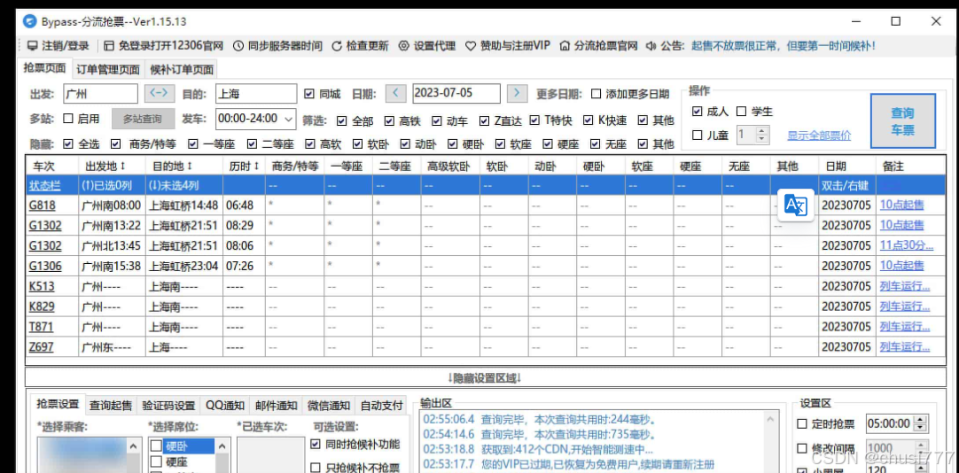Click the date field 2023-07-05
This screenshot has height=473, width=959.
click(456, 93)
